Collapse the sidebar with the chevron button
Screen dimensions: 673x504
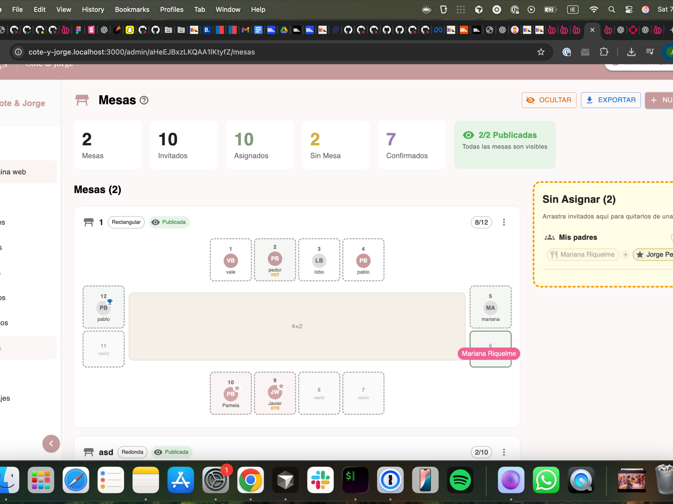pyautogui.click(x=51, y=443)
